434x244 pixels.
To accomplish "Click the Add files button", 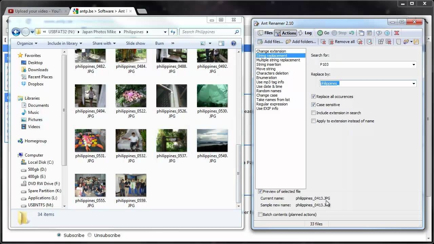I will click(x=270, y=42).
